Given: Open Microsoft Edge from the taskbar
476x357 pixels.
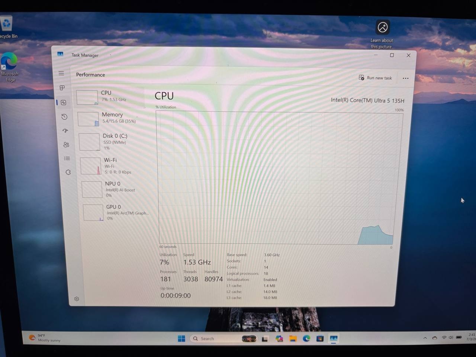Looking at the screenshot, I should pos(306,338).
